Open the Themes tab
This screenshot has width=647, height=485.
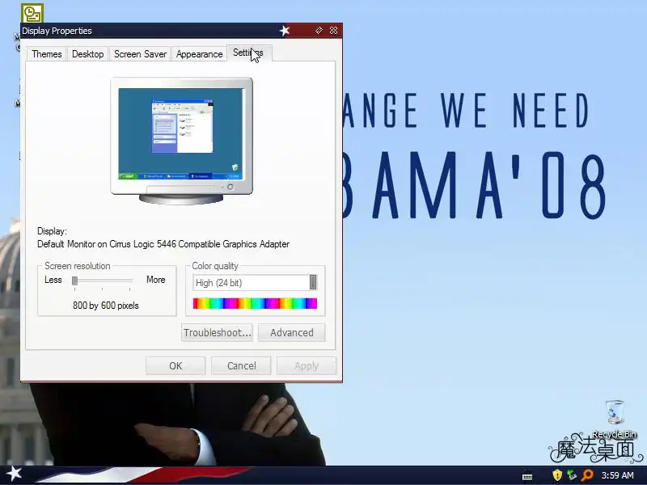47,54
